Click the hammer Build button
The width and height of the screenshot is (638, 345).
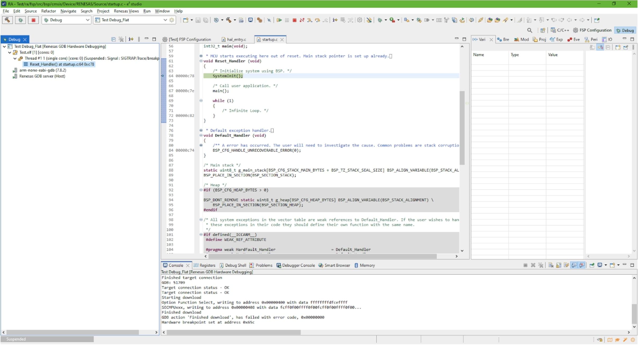[7, 20]
